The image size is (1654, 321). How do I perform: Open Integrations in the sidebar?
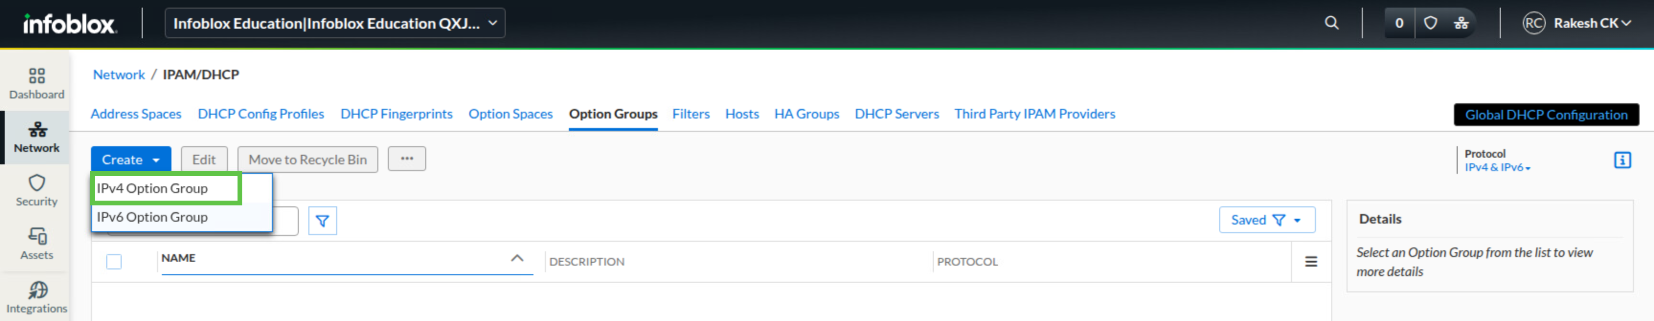36,298
